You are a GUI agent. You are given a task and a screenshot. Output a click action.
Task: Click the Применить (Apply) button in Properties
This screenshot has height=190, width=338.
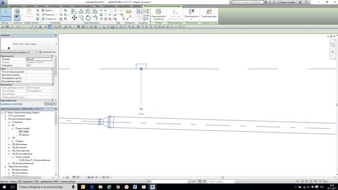coord(51,104)
